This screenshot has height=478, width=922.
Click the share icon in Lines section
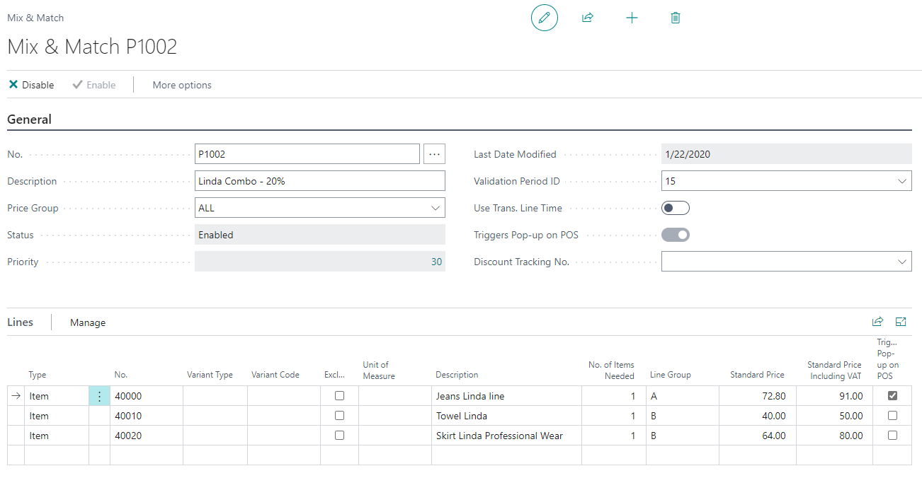pos(877,322)
